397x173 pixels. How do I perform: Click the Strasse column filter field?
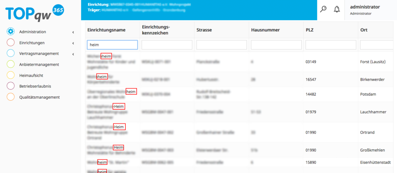click(x=221, y=45)
